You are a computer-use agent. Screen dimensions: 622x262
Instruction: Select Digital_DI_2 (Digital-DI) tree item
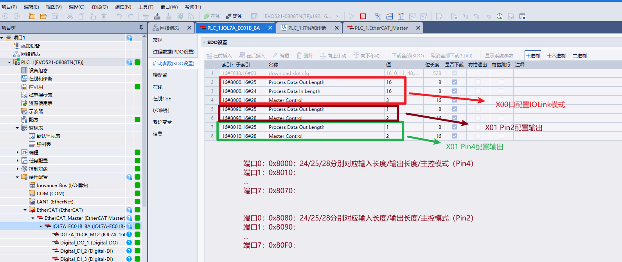[x=86, y=251]
